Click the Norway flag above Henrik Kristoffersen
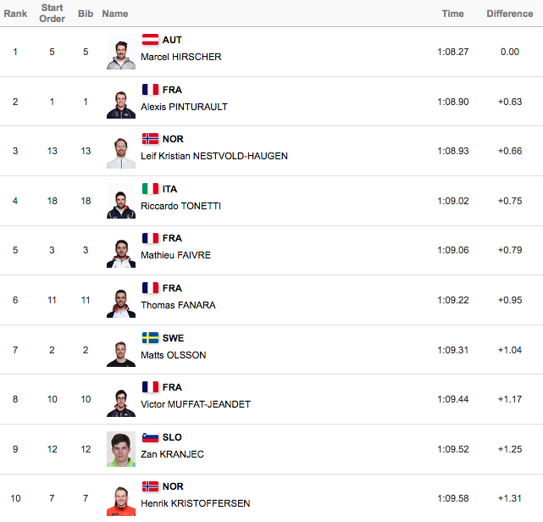The width and height of the screenshot is (543, 522). [150, 486]
